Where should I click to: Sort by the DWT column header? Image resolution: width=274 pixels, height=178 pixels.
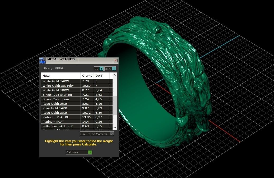[x=101, y=76]
